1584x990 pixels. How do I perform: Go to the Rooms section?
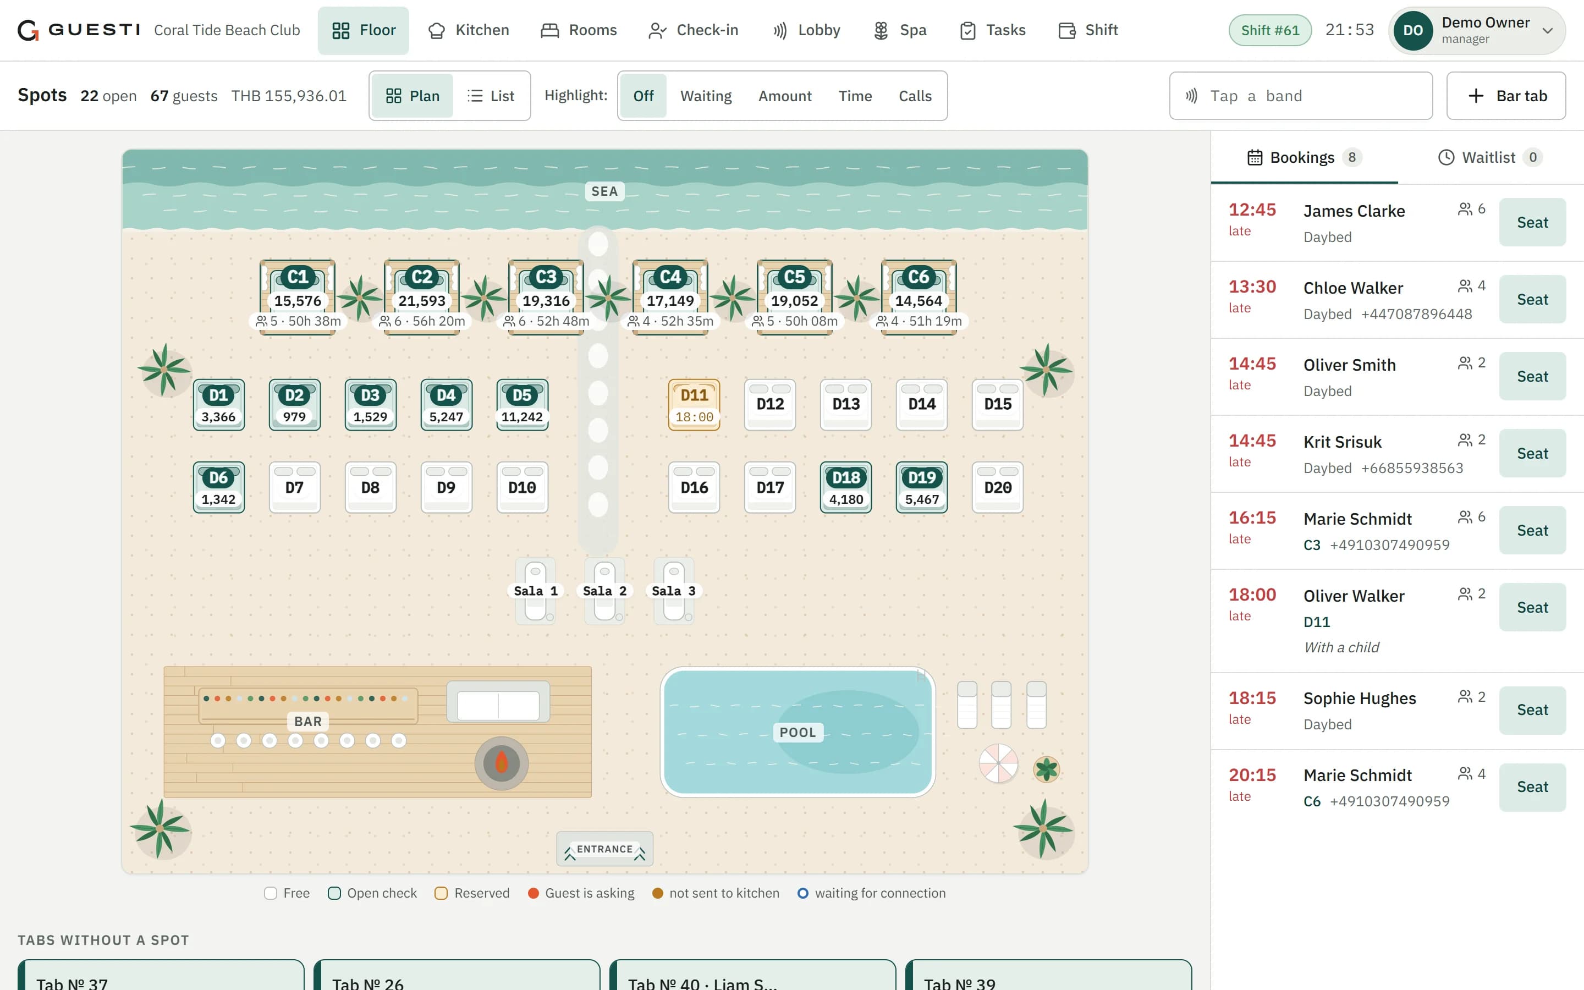(579, 30)
